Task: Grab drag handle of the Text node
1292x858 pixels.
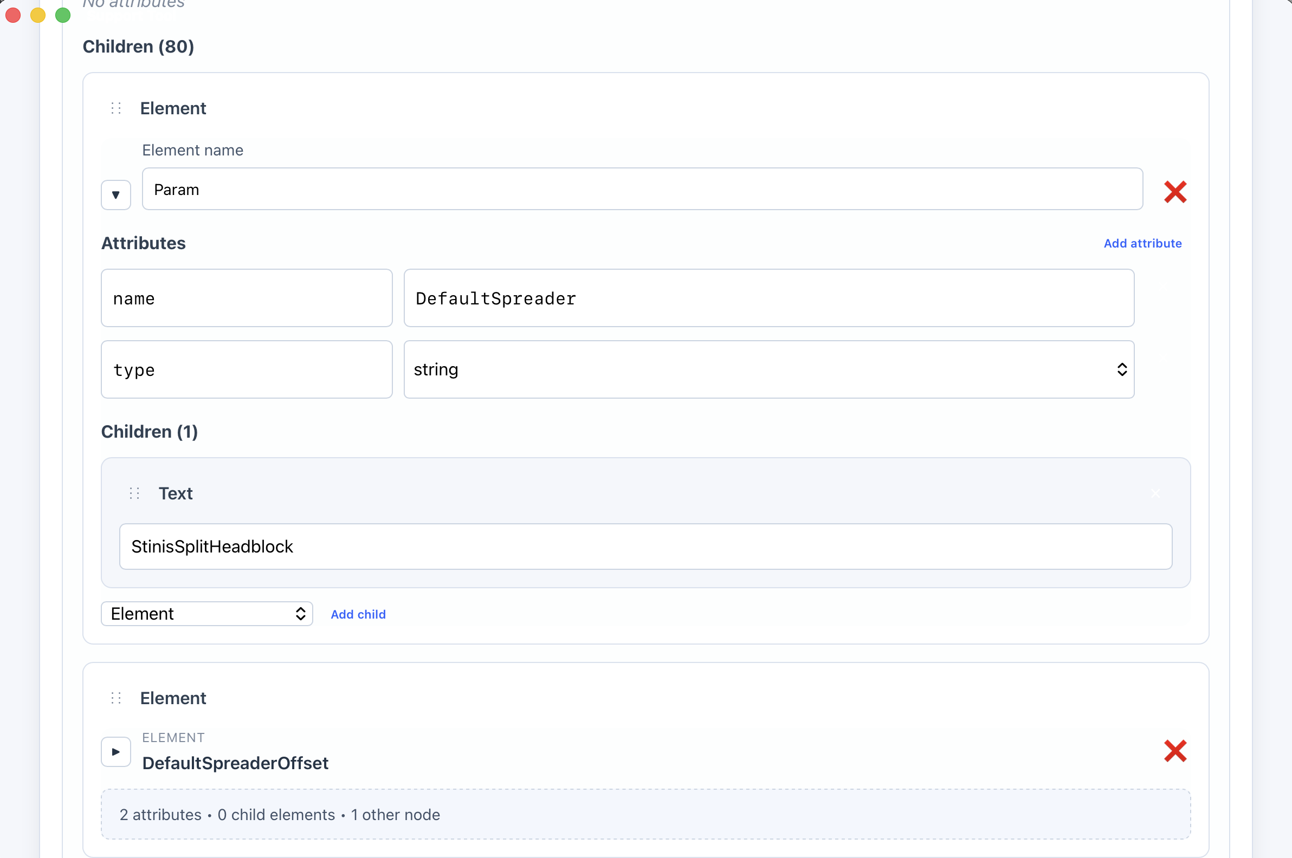Action: [x=135, y=493]
